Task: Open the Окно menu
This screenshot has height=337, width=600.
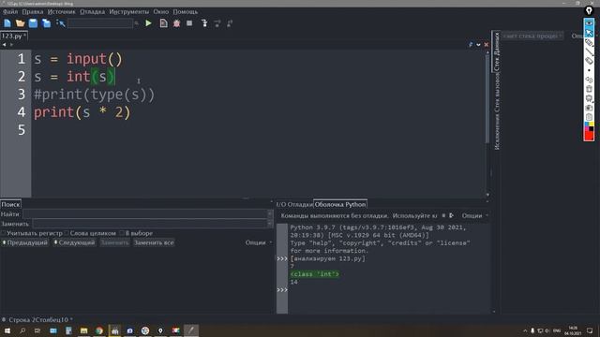Action: click(x=160, y=12)
